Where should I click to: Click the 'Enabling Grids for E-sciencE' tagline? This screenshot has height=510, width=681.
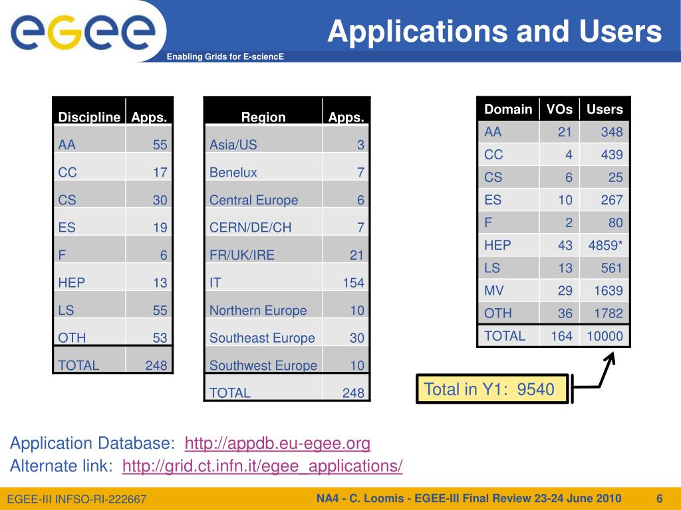[x=225, y=57]
